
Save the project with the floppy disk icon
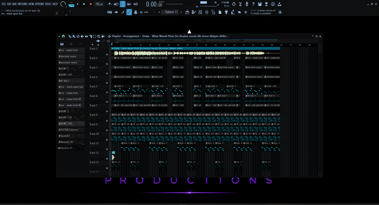(260, 4)
